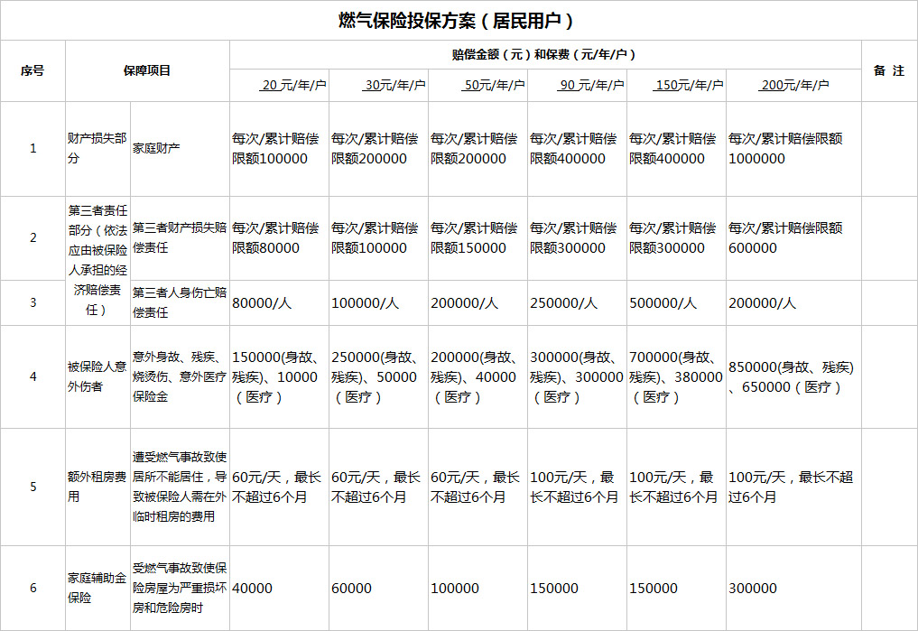The height and width of the screenshot is (631, 918).
Task: Click the 250000/人 cell
Action: pyautogui.click(x=578, y=302)
